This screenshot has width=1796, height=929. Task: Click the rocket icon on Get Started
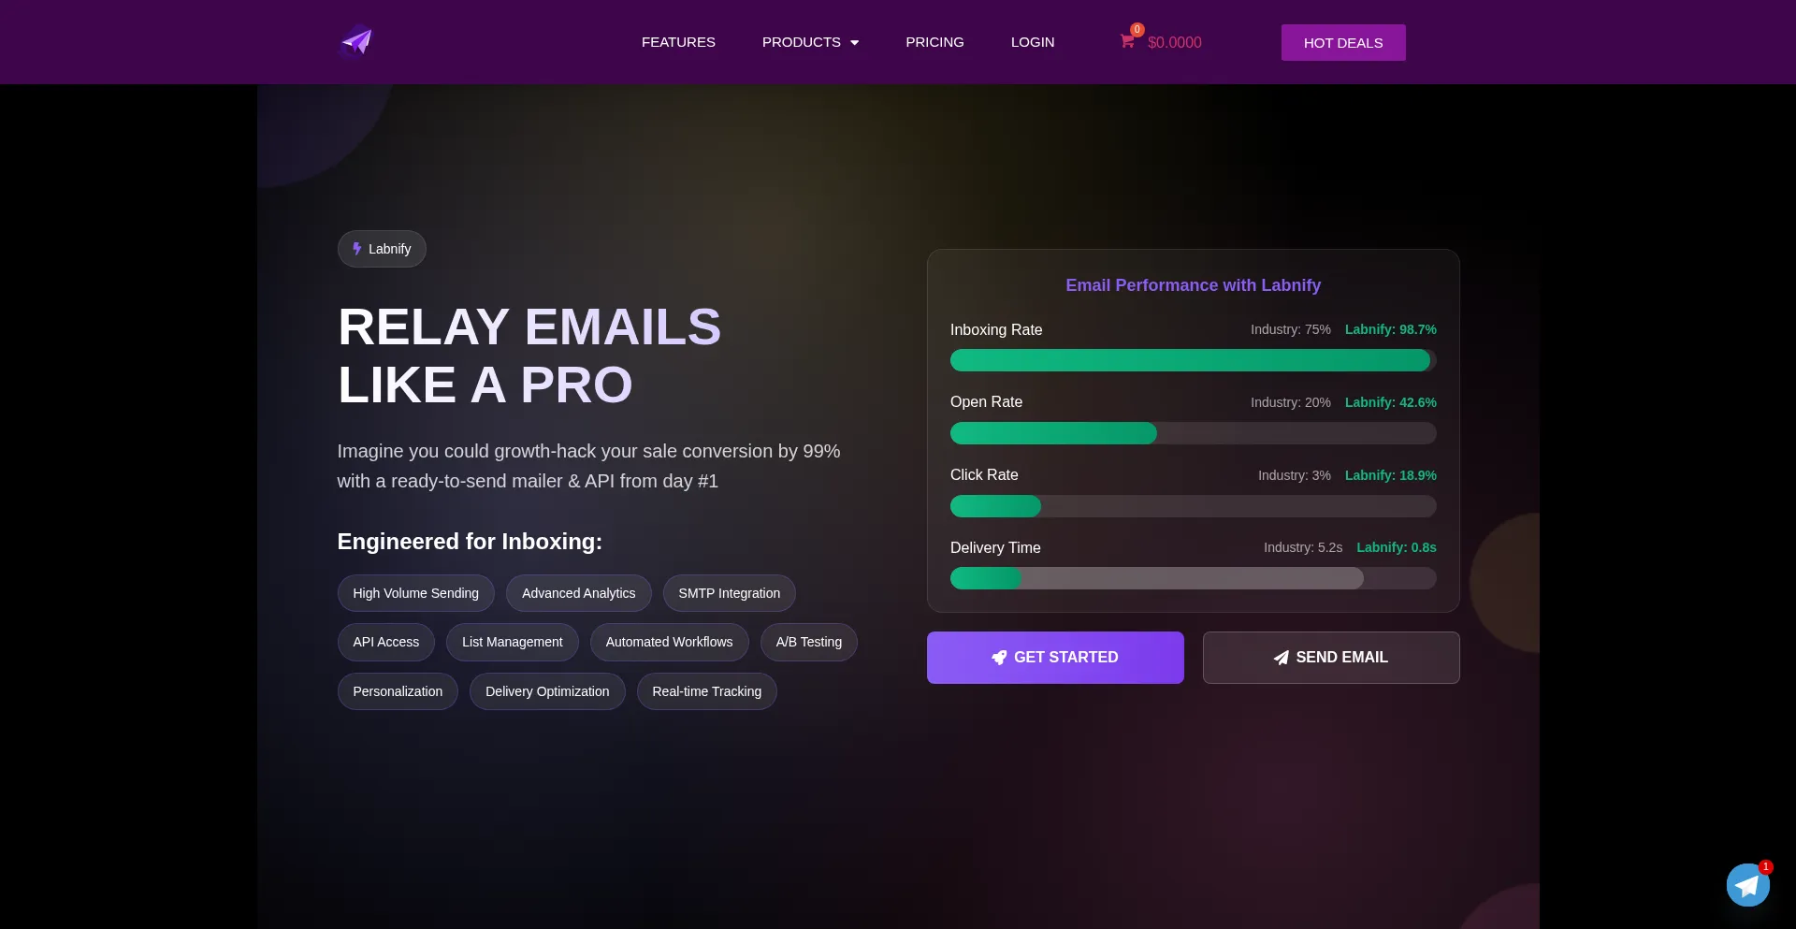(x=999, y=658)
